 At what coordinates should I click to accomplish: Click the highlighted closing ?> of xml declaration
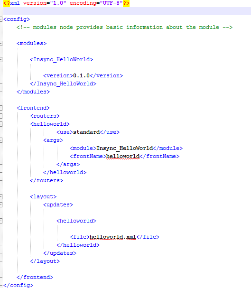pos(126,3)
